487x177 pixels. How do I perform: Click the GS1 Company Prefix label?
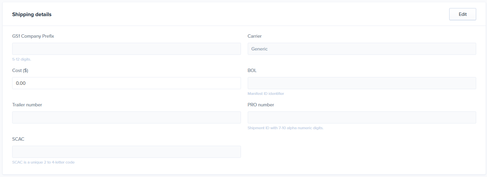pyautogui.click(x=33, y=36)
